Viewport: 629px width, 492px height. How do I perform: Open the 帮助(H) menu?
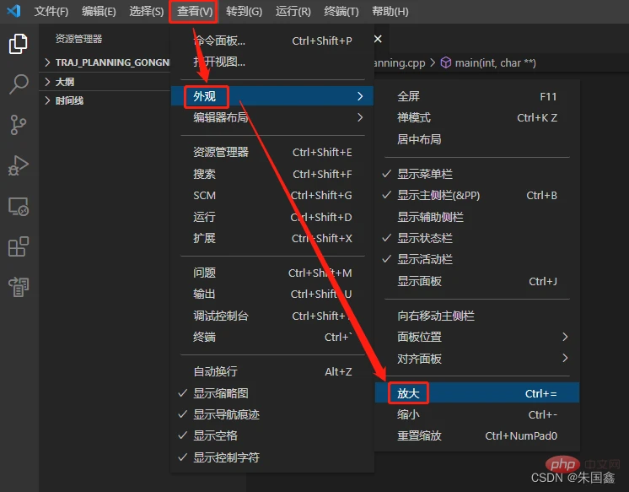tap(390, 11)
